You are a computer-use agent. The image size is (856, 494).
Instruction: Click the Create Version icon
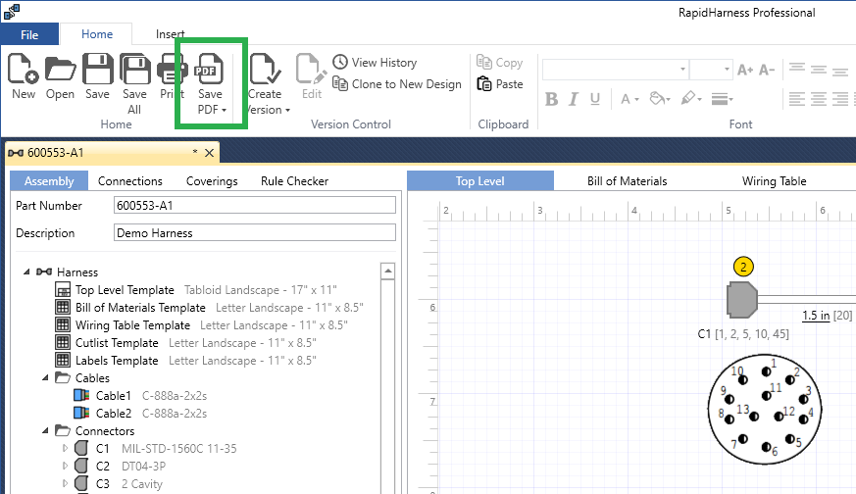pos(265,69)
